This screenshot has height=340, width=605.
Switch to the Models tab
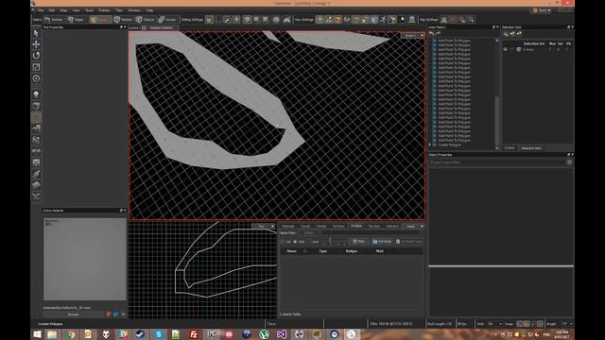pyautogui.click(x=321, y=227)
